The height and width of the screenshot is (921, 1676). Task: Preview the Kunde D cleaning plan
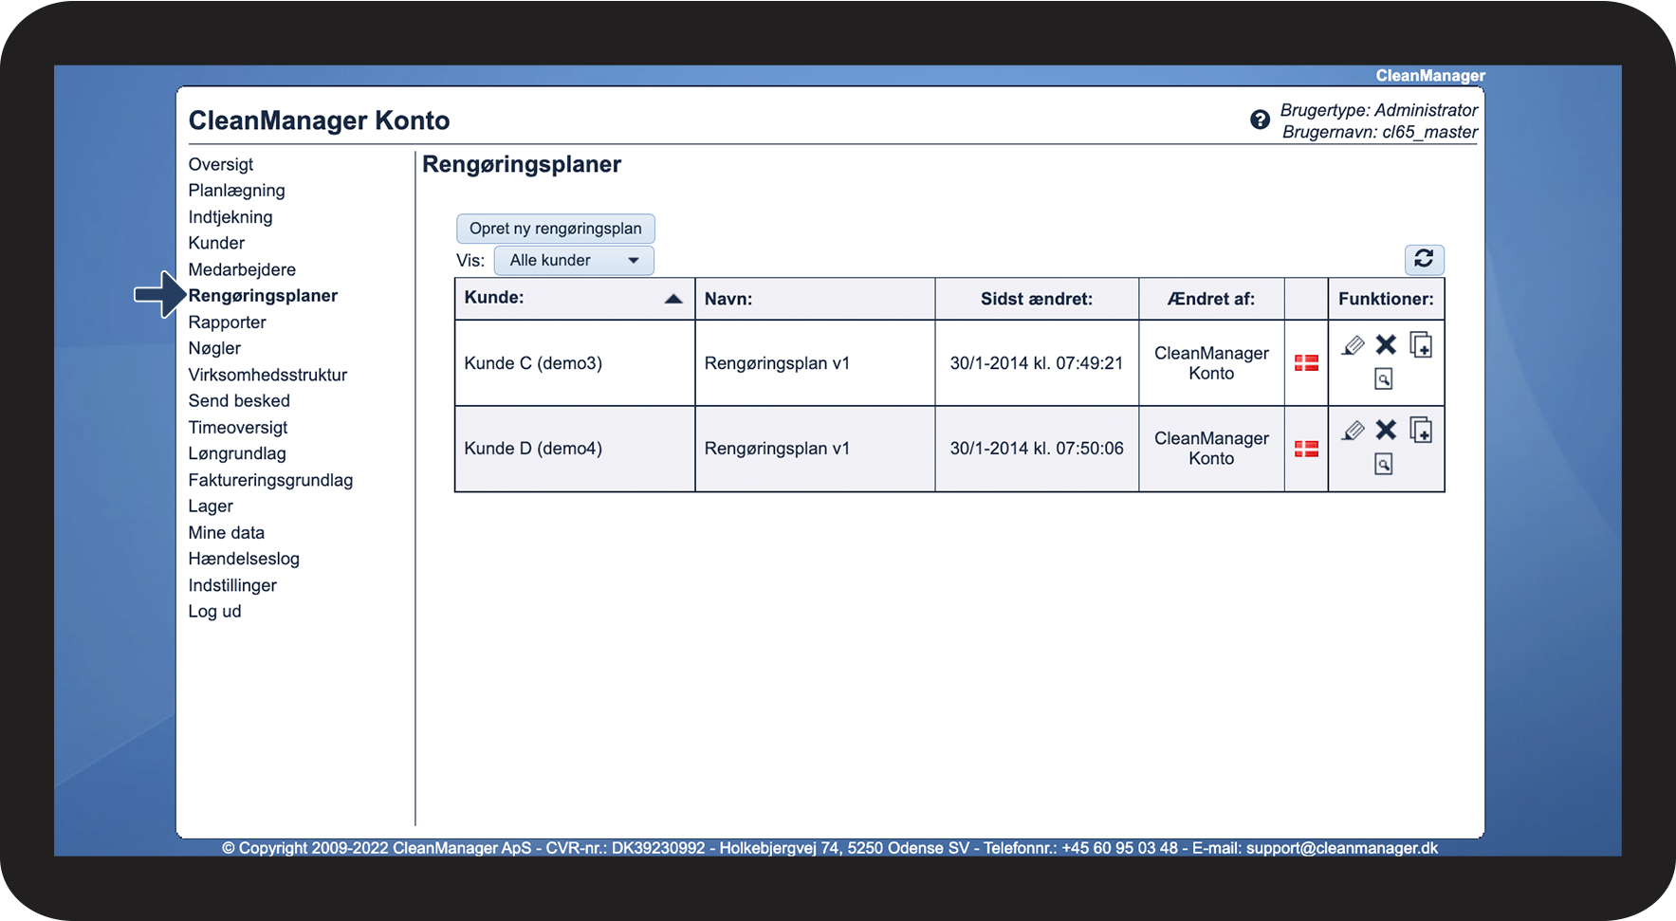point(1384,465)
